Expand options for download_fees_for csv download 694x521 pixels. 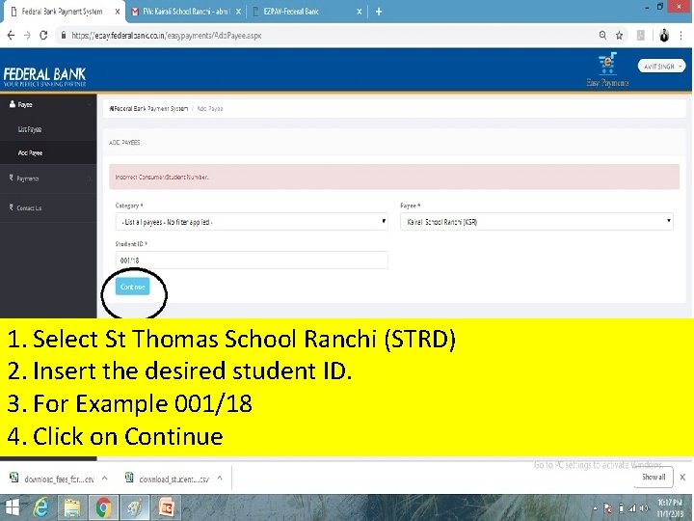105,478
